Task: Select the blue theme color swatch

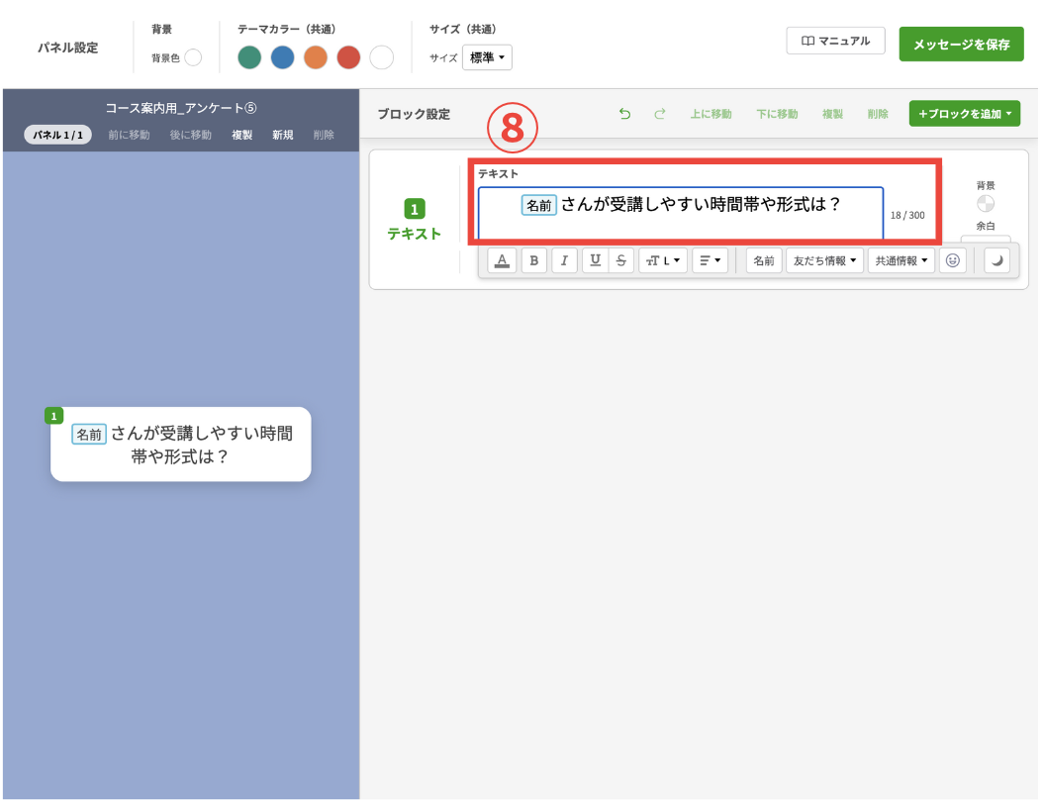Action: pyautogui.click(x=282, y=57)
